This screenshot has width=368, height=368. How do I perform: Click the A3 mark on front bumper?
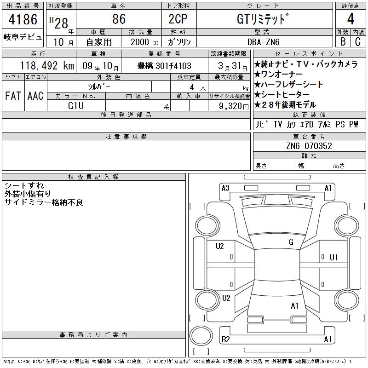pyautogui.click(x=225, y=188)
